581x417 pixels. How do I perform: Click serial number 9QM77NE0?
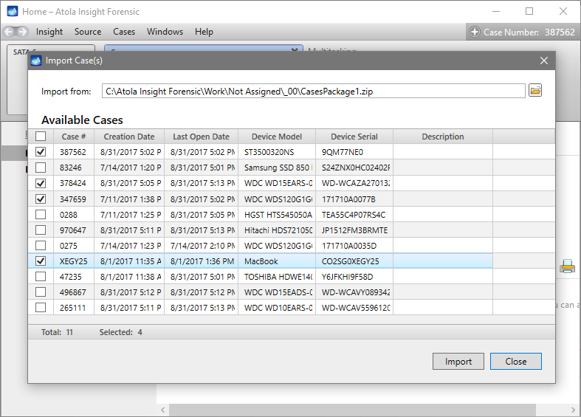(x=343, y=152)
